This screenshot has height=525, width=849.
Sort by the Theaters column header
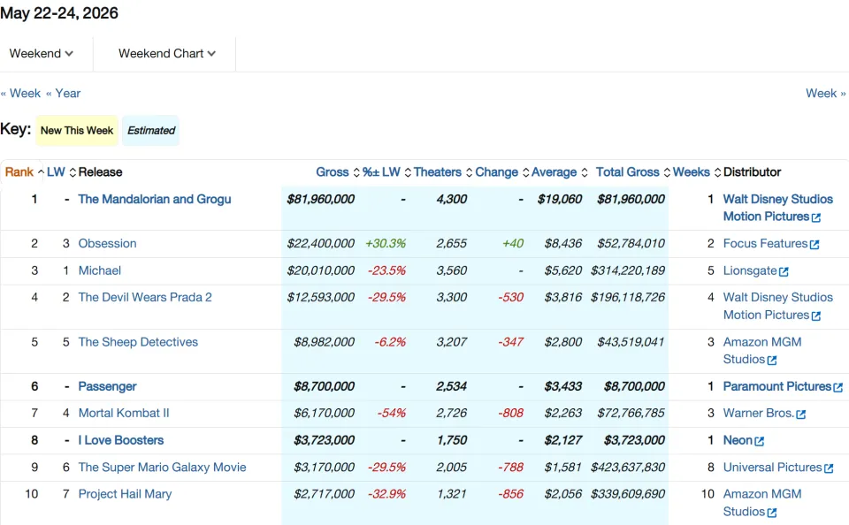(x=438, y=172)
